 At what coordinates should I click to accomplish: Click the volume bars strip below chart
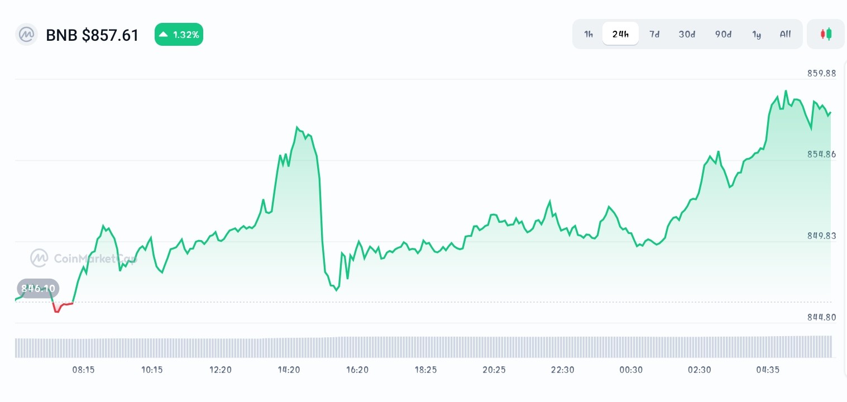(423, 347)
